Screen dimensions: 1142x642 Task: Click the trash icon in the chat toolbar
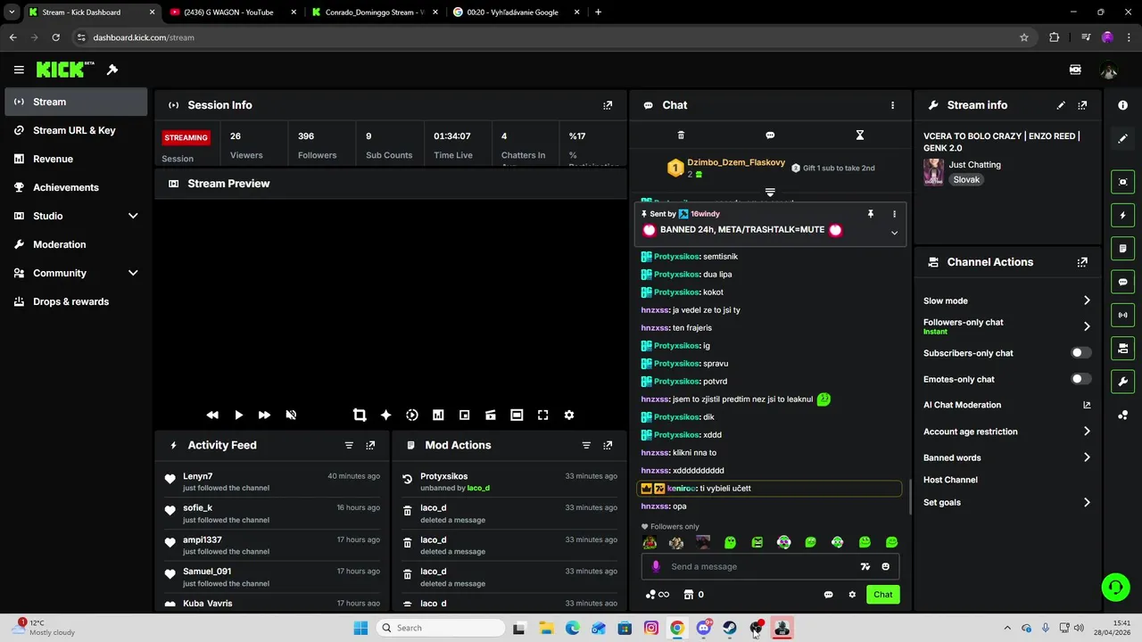click(681, 136)
